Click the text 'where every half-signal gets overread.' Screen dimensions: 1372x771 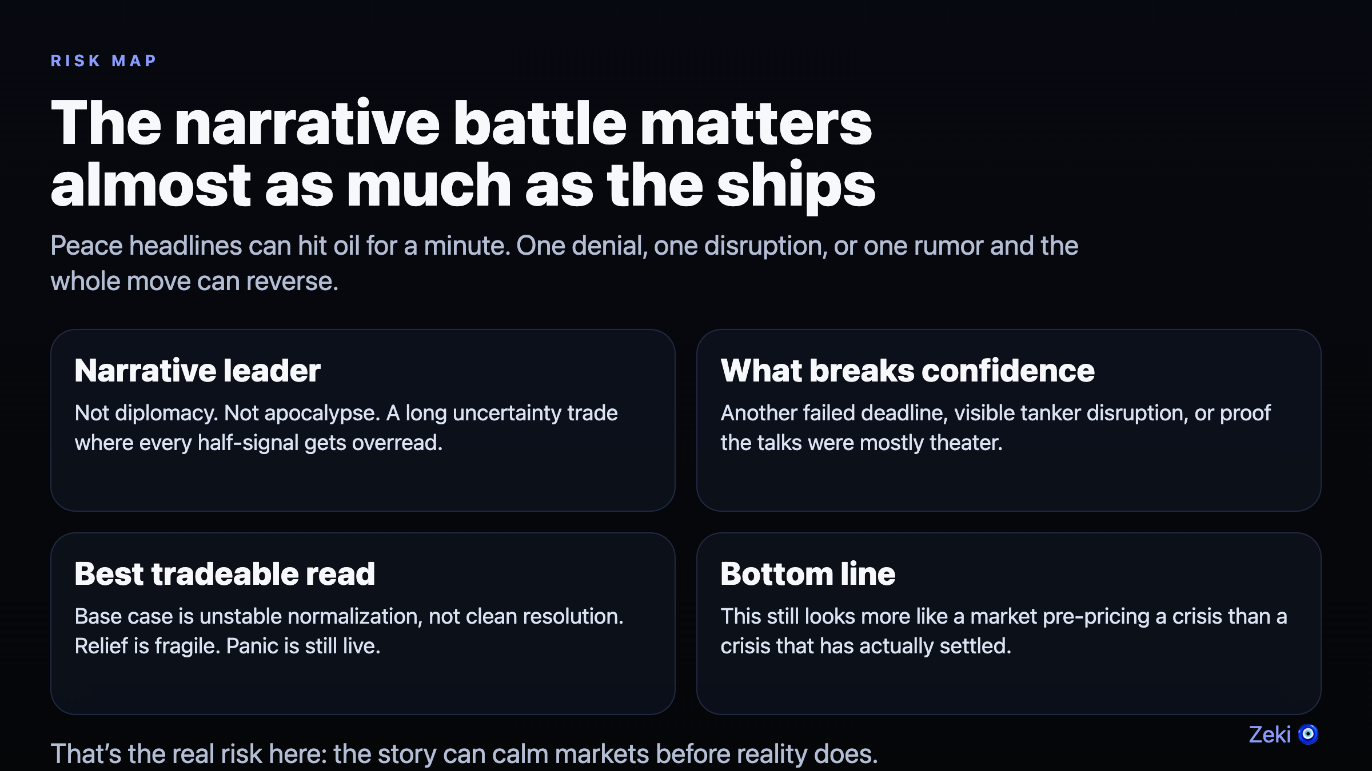tap(258, 443)
